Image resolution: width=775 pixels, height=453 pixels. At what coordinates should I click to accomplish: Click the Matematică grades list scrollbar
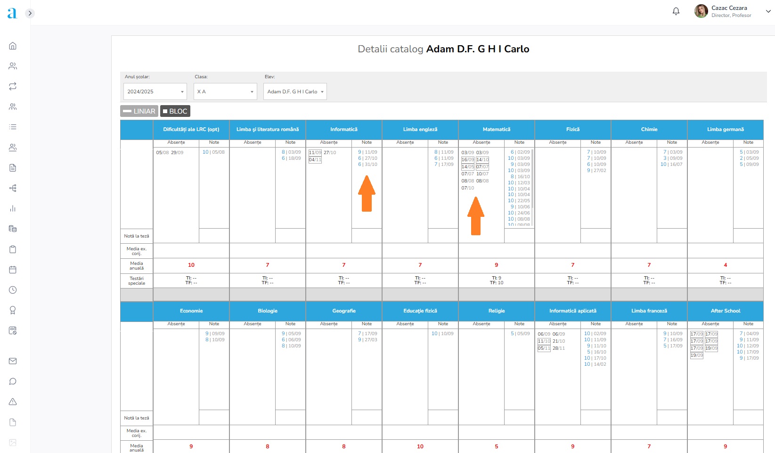pyautogui.click(x=532, y=179)
